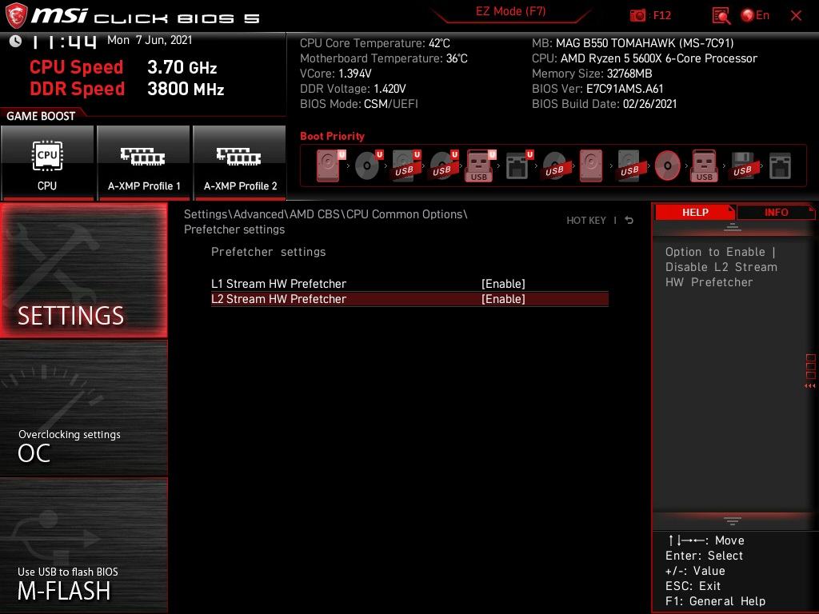Switch to the INFO tab

pos(776,212)
